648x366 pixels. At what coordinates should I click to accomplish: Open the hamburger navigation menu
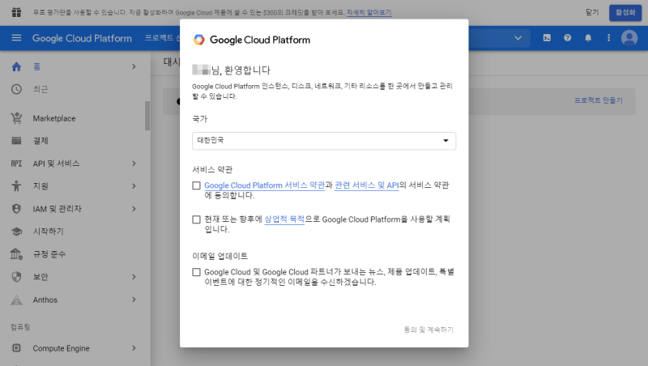pyautogui.click(x=16, y=38)
